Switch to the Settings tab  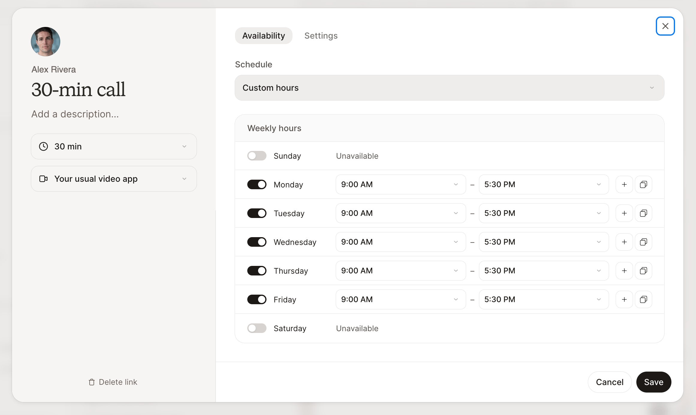(x=321, y=36)
